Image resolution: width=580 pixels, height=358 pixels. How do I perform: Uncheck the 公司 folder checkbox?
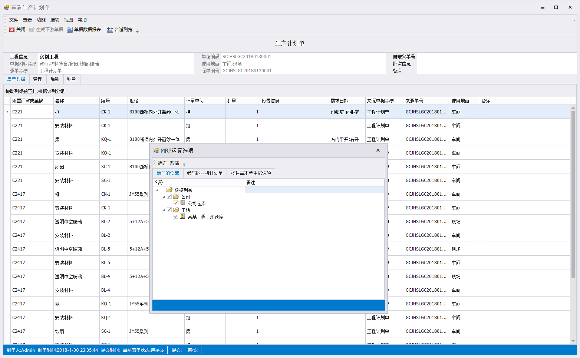[x=169, y=196]
